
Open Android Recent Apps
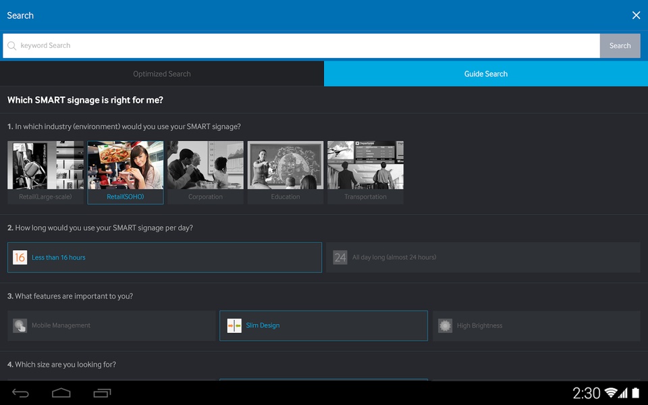(x=102, y=393)
